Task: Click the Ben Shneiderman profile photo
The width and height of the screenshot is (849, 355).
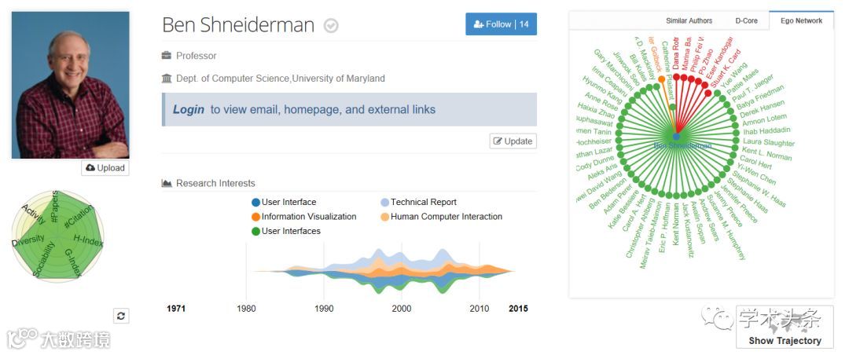Action: coord(70,85)
